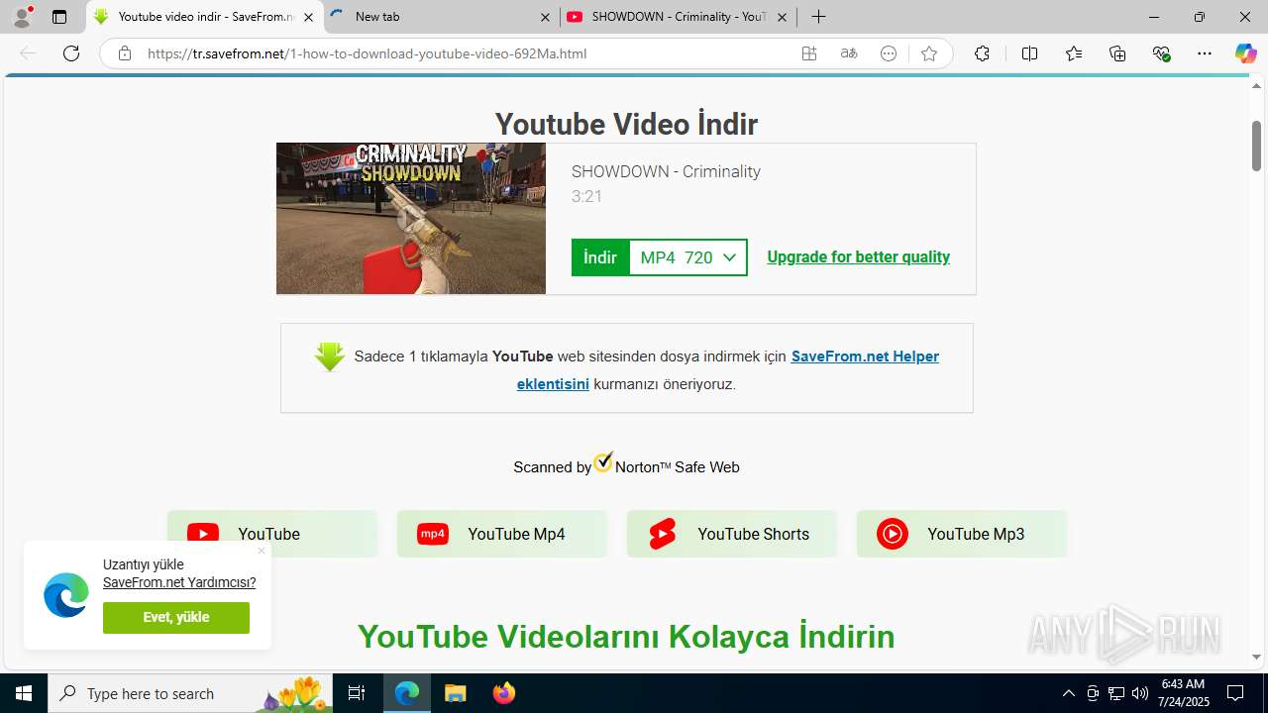This screenshot has width=1268, height=713.
Task: Open the browser profile icon
Action: point(22,17)
